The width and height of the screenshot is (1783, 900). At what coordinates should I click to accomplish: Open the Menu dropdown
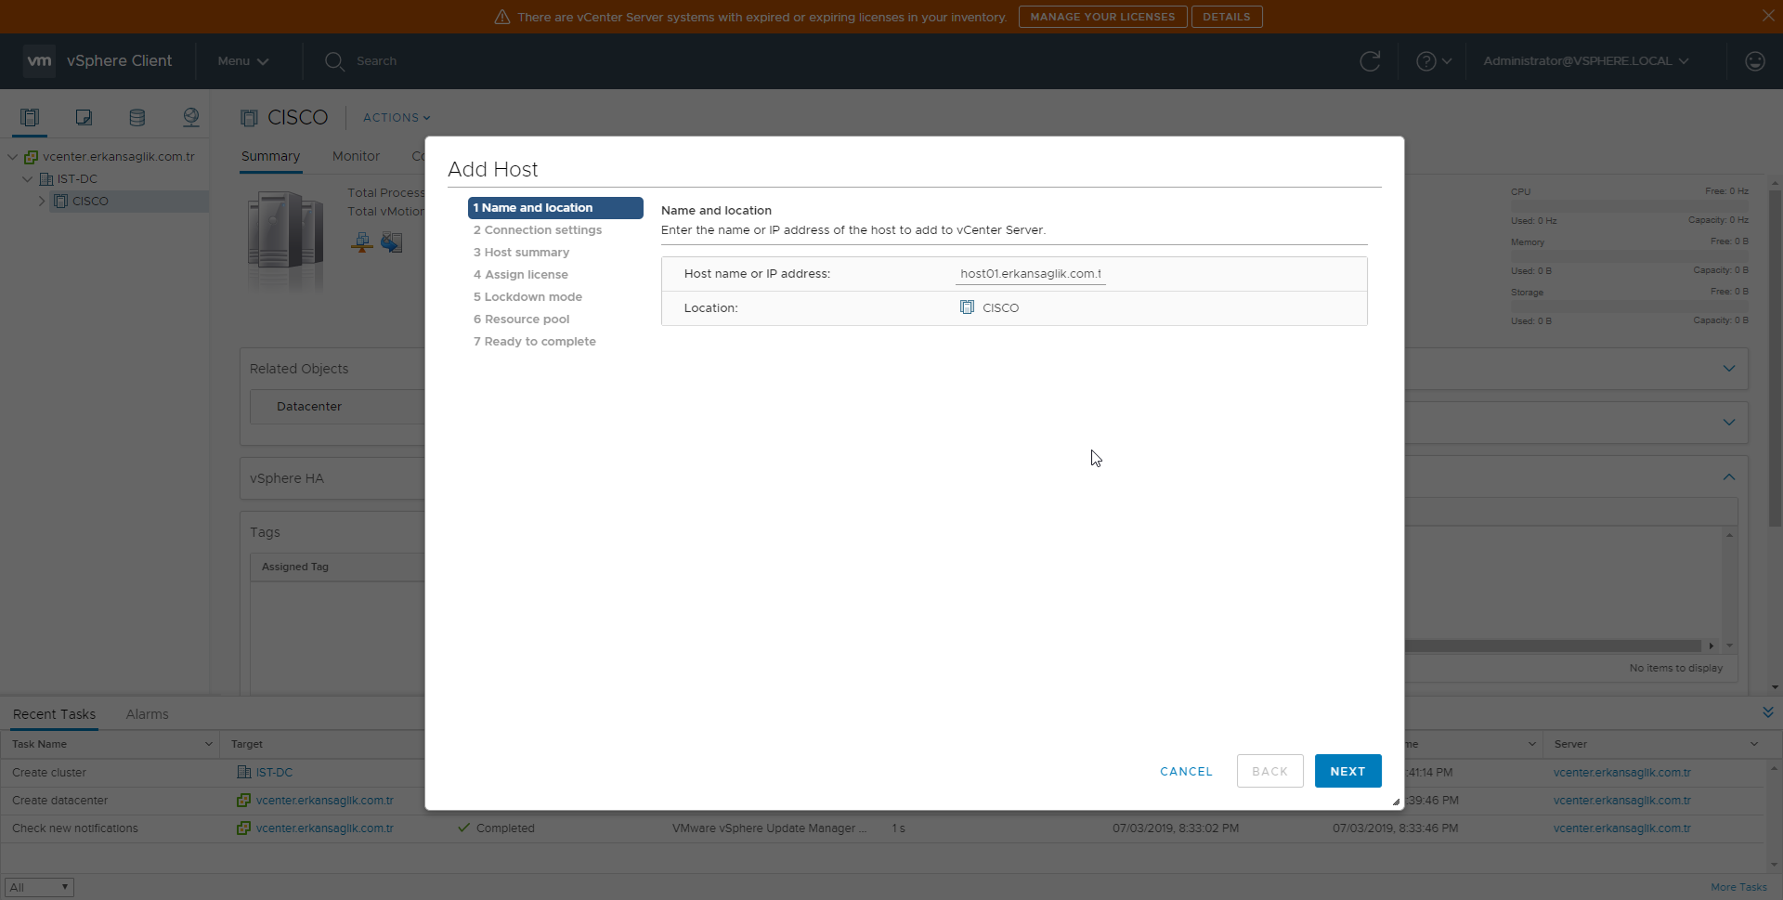click(x=243, y=61)
